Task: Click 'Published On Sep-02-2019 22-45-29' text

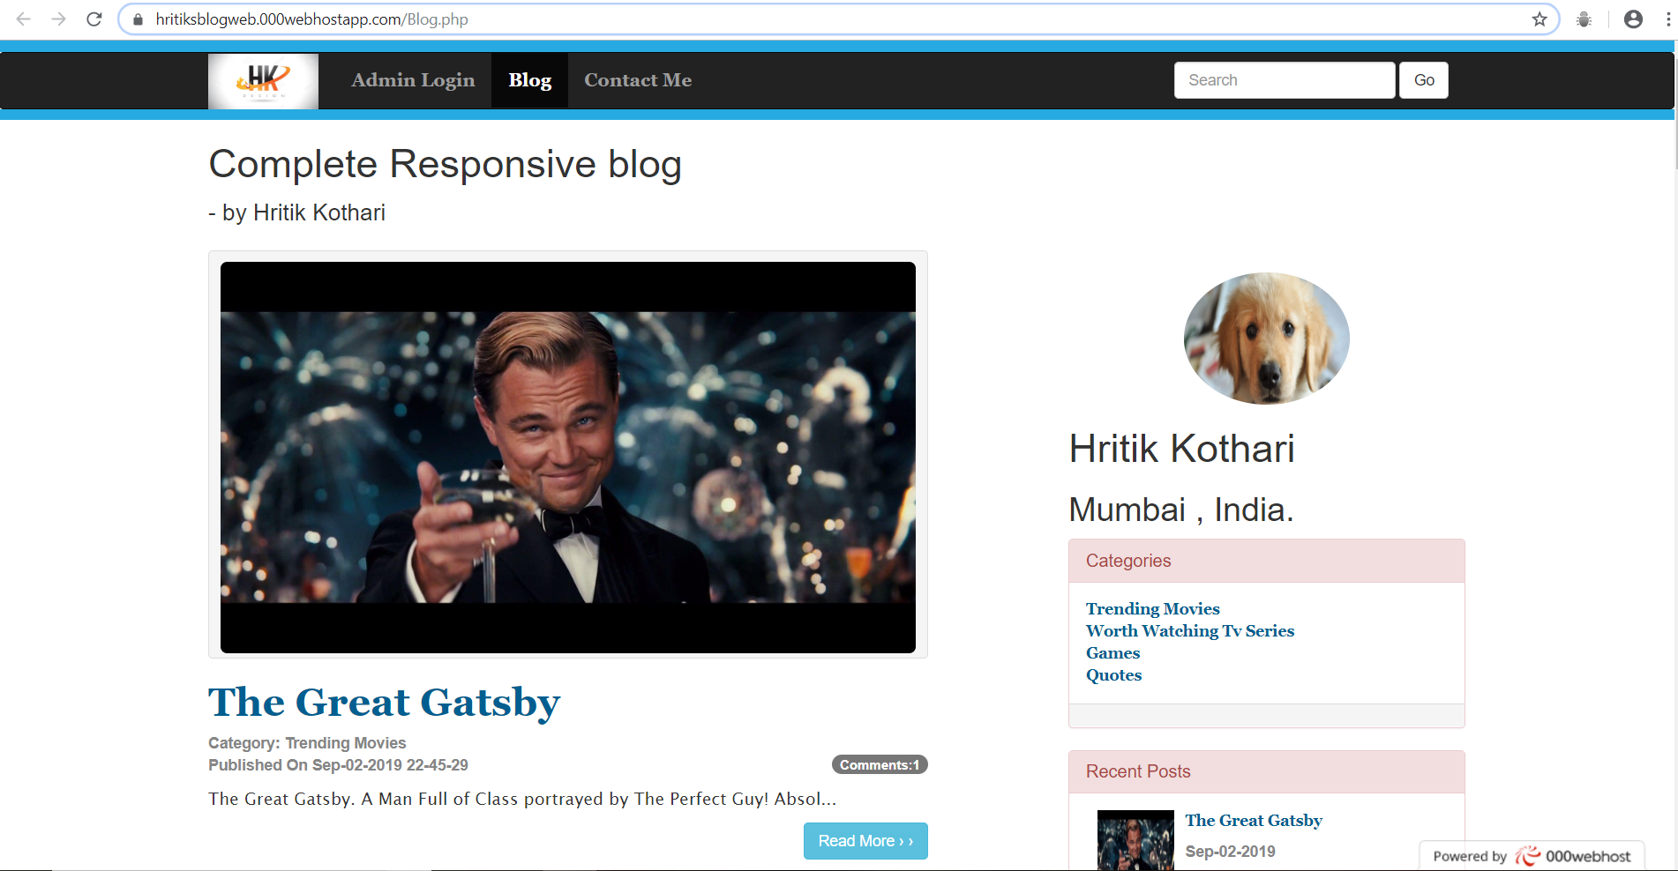Action: pyautogui.click(x=338, y=765)
